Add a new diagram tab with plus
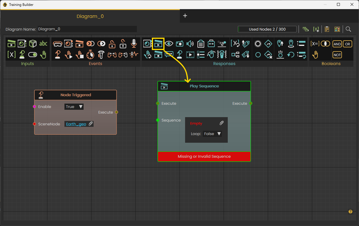The height and width of the screenshot is (226, 359). [x=185, y=16]
